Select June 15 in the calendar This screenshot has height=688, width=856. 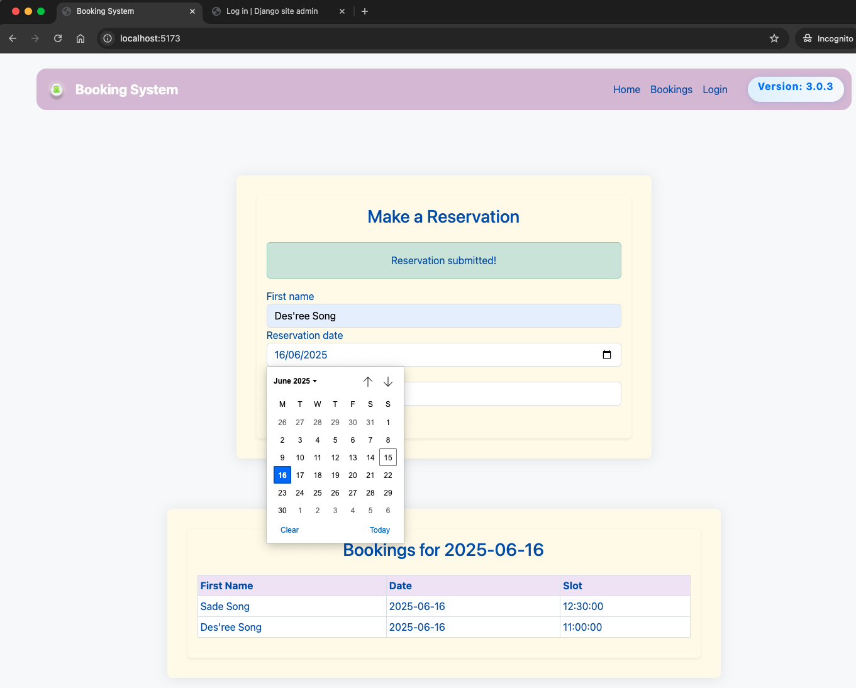(388, 458)
